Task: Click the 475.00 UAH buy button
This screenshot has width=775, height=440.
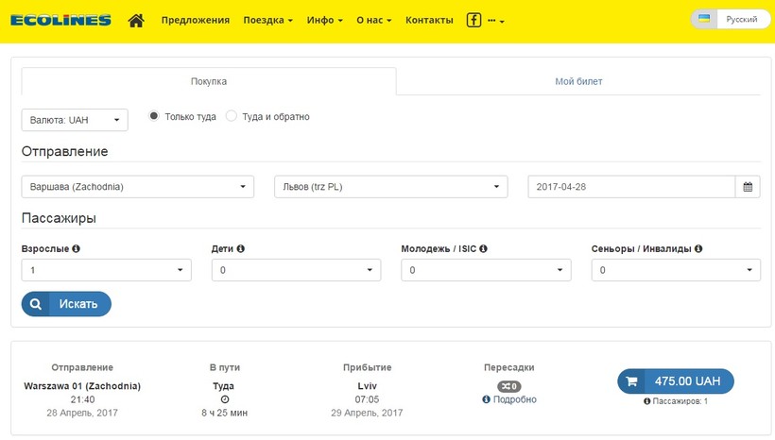Action: (x=675, y=381)
